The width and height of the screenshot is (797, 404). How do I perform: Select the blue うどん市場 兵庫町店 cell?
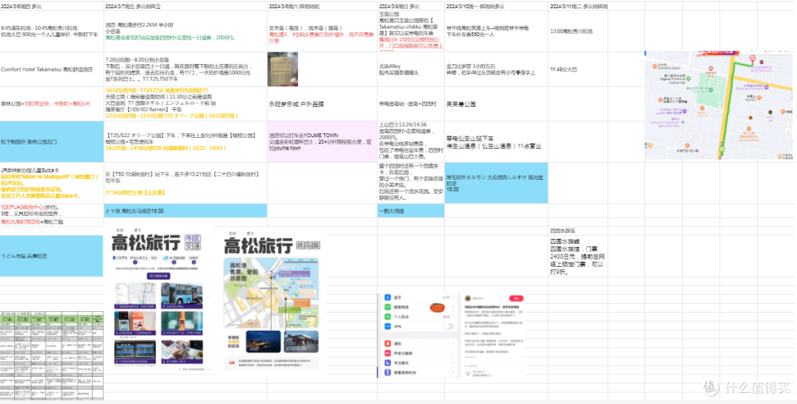pyautogui.click(x=52, y=256)
